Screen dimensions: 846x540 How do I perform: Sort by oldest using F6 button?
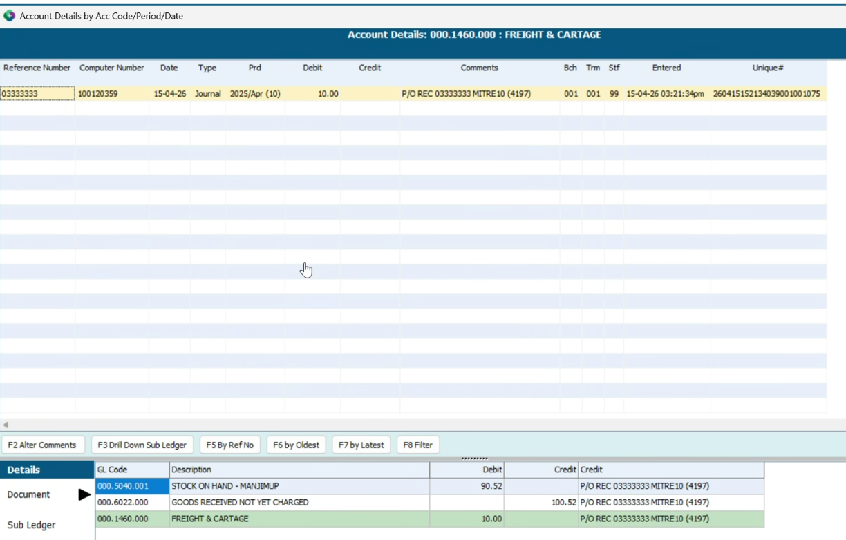pos(296,445)
